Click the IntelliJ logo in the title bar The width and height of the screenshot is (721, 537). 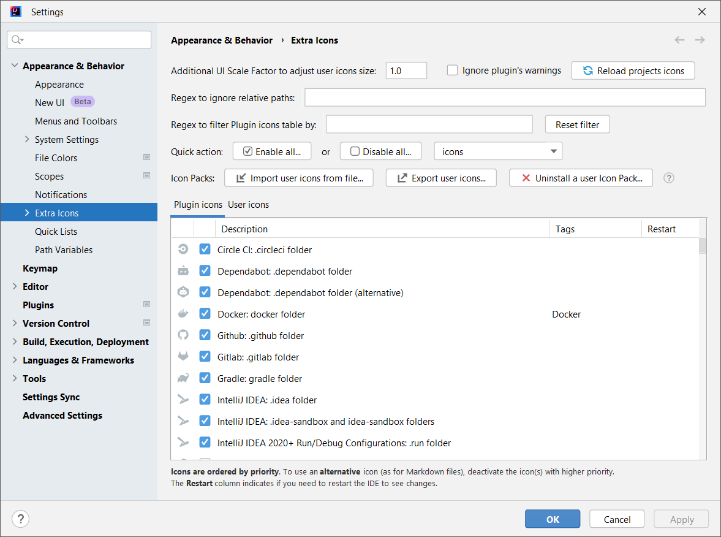tap(16, 12)
